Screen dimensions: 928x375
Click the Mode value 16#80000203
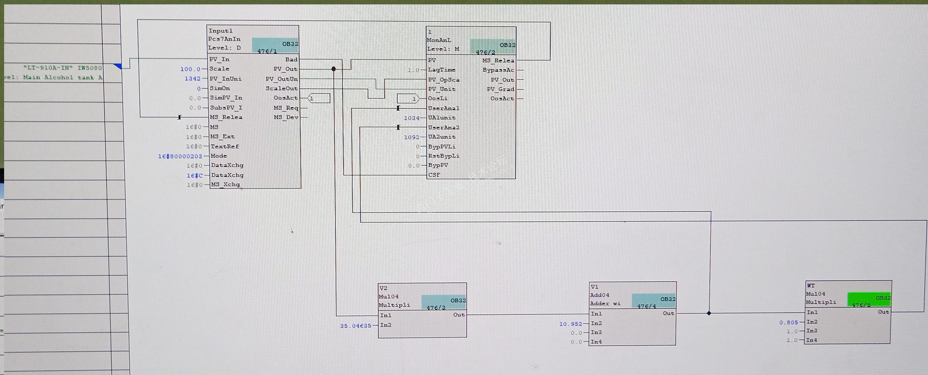click(180, 156)
